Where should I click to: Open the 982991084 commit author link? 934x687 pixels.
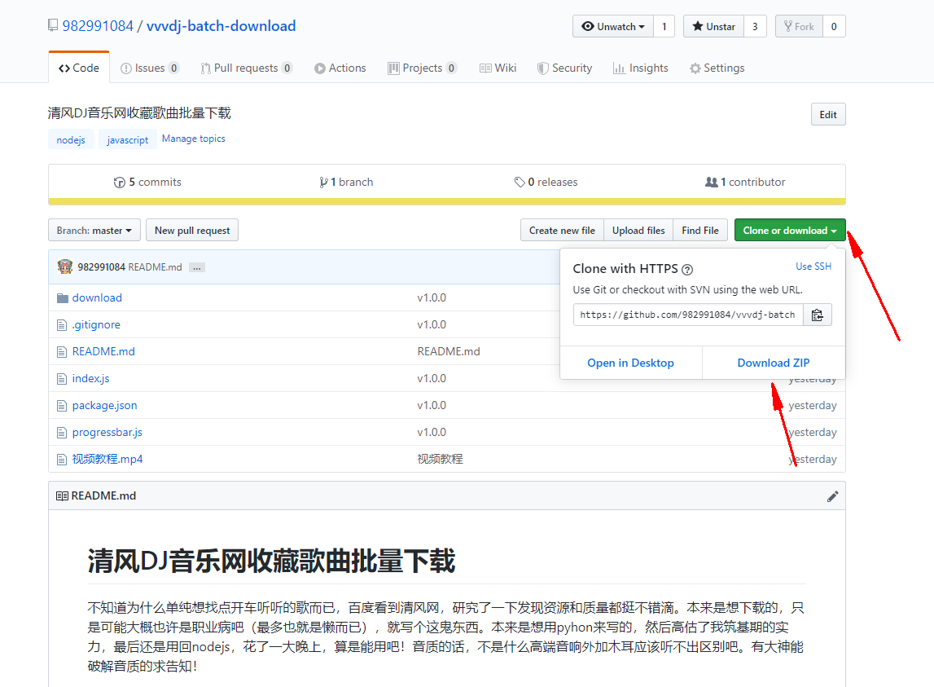pyautogui.click(x=101, y=267)
